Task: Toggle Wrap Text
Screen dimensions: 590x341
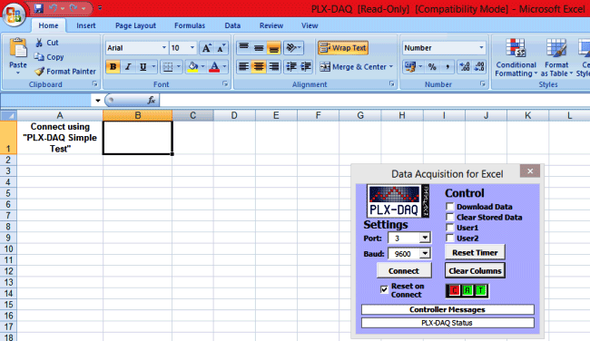Action: (x=343, y=48)
